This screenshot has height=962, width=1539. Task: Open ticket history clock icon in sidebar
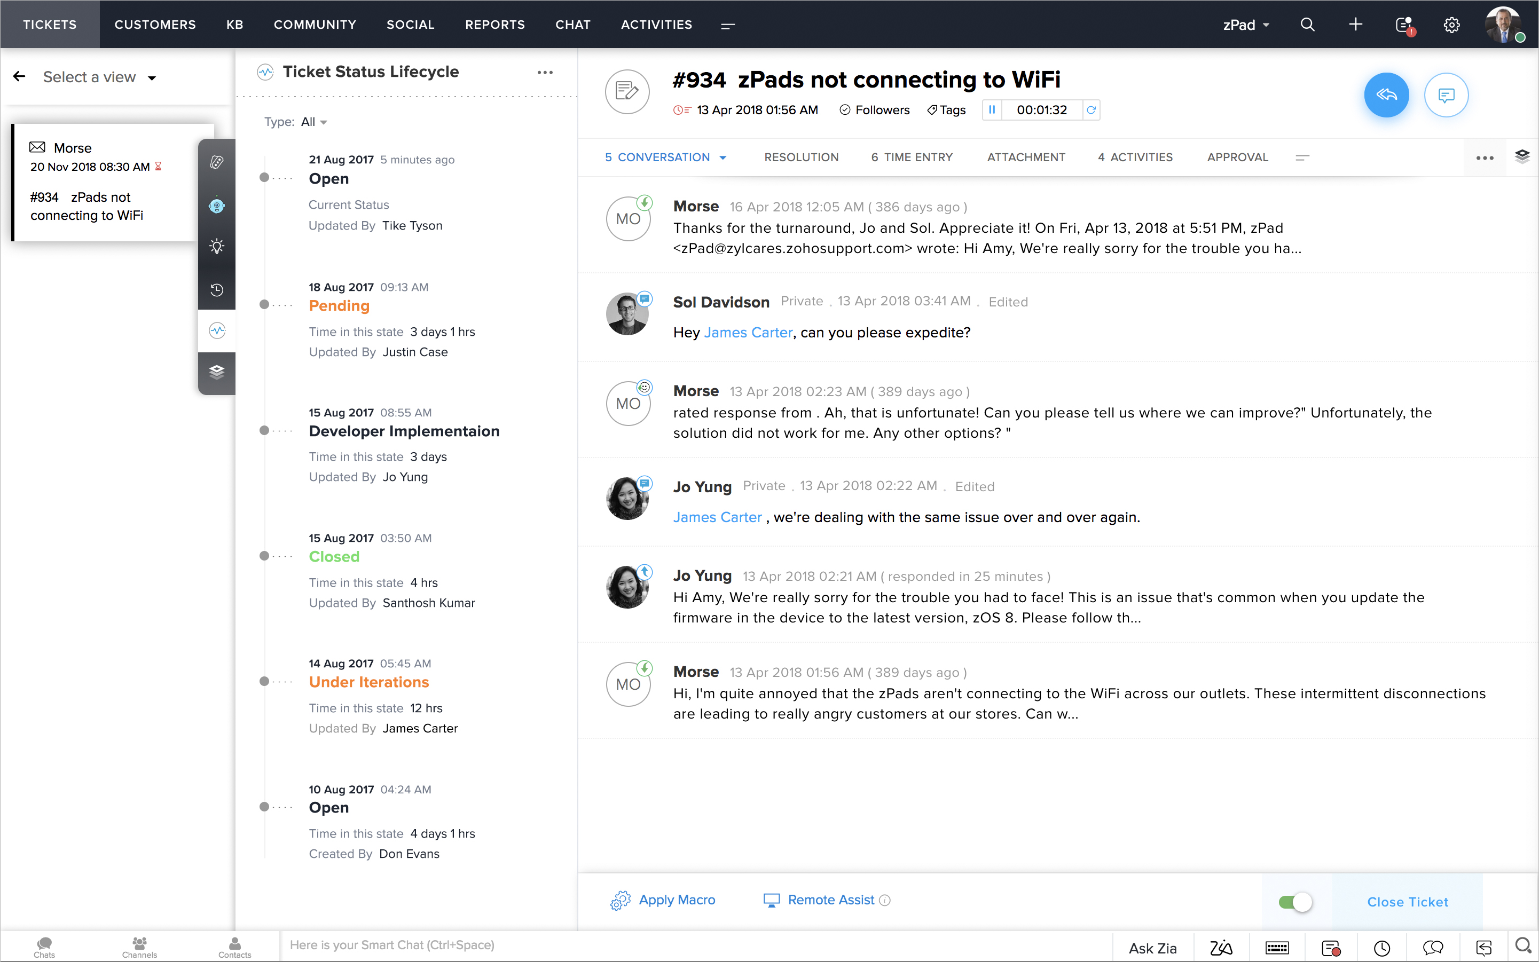pyautogui.click(x=217, y=290)
